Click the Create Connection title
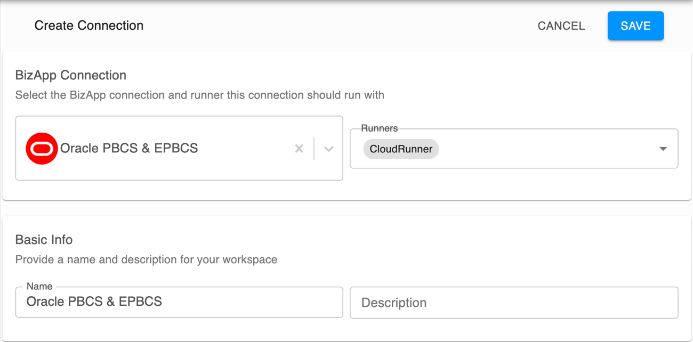693x342 pixels. pyautogui.click(x=88, y=25)
